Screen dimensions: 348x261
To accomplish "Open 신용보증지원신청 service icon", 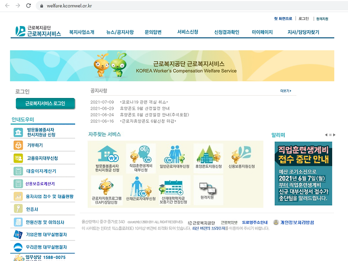I will (x=242, y=157).
